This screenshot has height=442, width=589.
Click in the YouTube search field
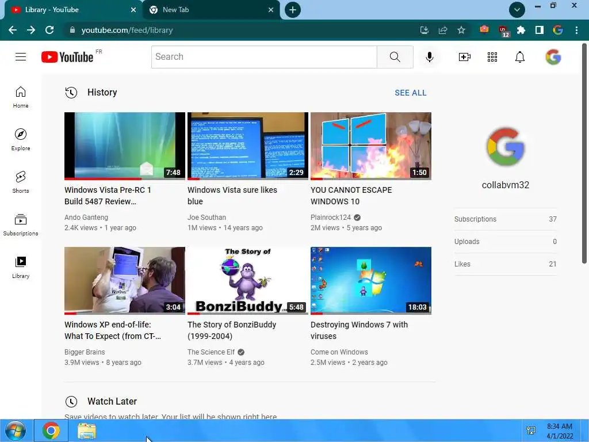264,57
